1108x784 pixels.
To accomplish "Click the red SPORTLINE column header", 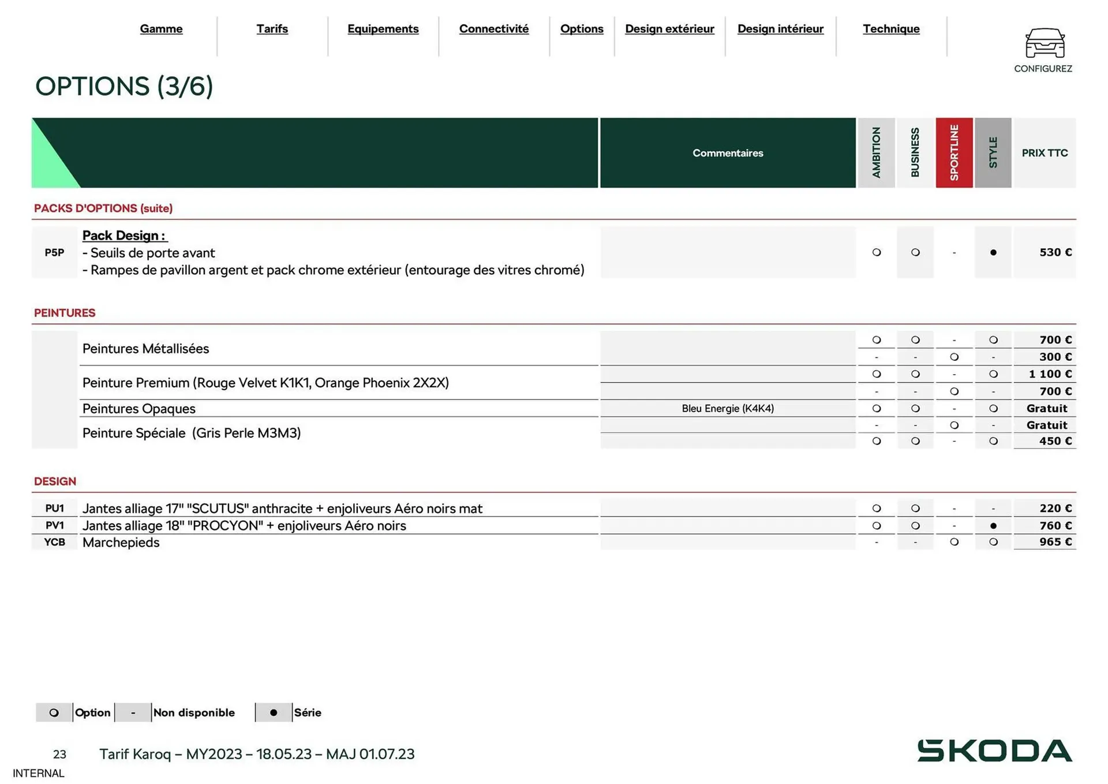I will tap(954, 152).
